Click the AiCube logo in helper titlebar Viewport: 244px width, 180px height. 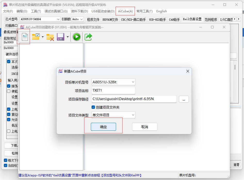pyautogui.click(x=22, y=27)
